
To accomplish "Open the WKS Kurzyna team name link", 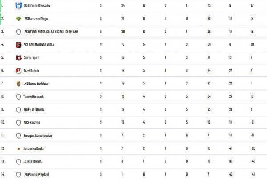I will coord(32,122).
